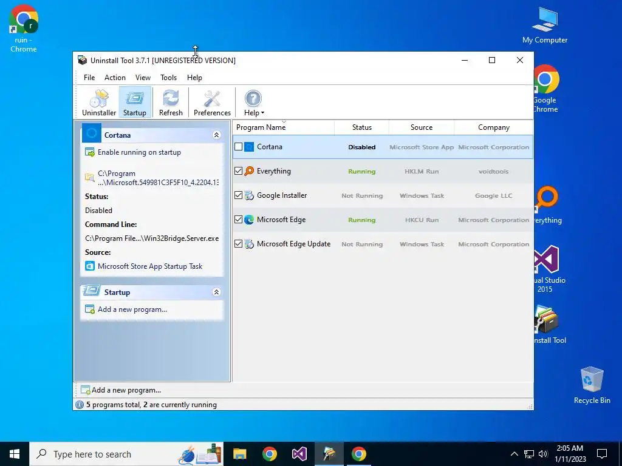This screenshot has height=466, width=622.
Task: Show hidden system tray icons
Action: point(514,454)
